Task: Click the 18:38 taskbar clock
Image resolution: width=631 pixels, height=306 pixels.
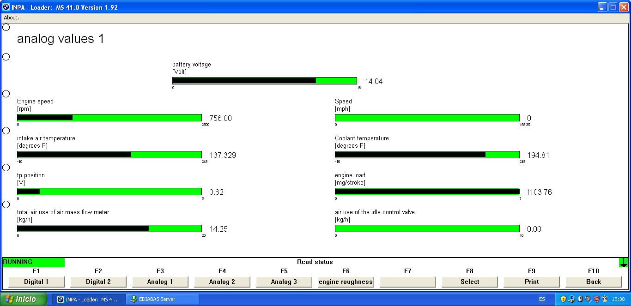Action: pos(618,299)
